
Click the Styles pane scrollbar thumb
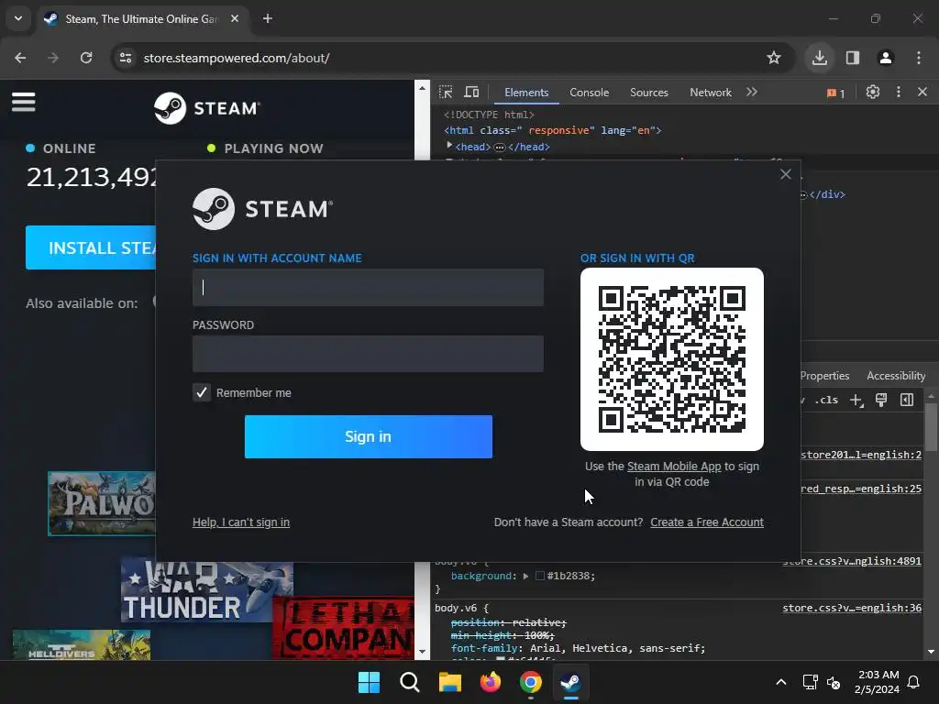tap(931, 426)
